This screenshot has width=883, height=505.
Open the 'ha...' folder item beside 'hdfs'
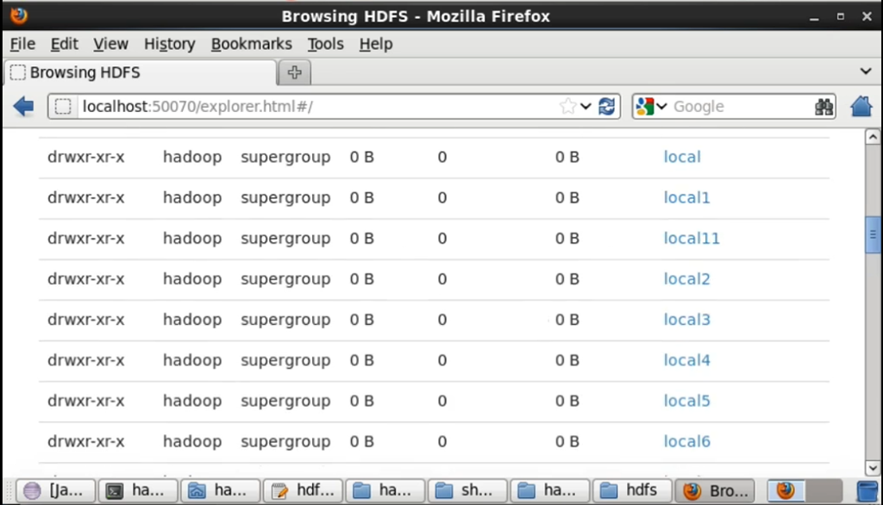549,491
